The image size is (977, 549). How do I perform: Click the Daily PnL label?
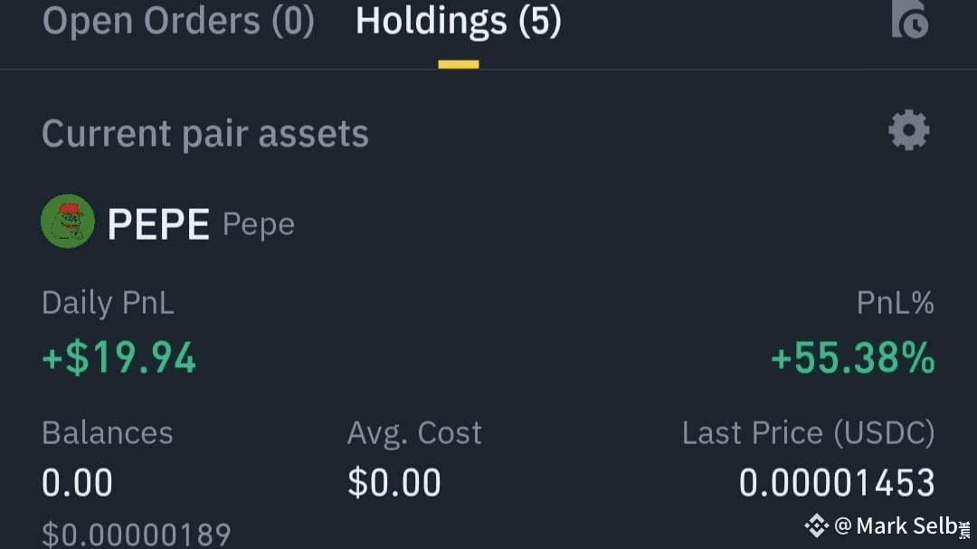pos(108,303)
